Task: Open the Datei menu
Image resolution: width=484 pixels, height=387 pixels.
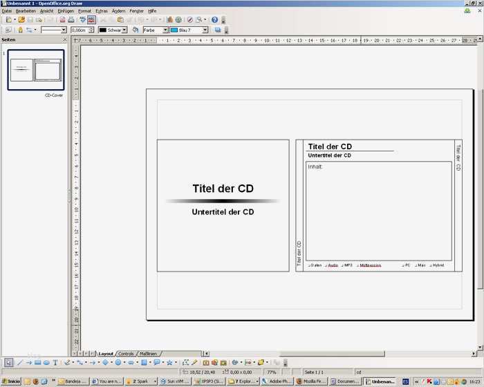Action: (7, 11)
